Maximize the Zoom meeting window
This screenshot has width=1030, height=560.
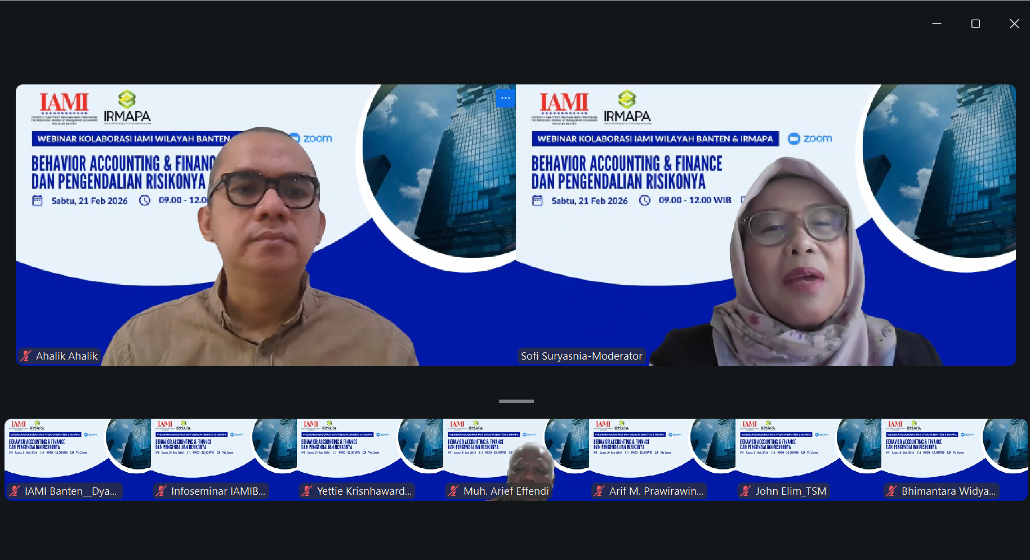click(x=975, y=24)
